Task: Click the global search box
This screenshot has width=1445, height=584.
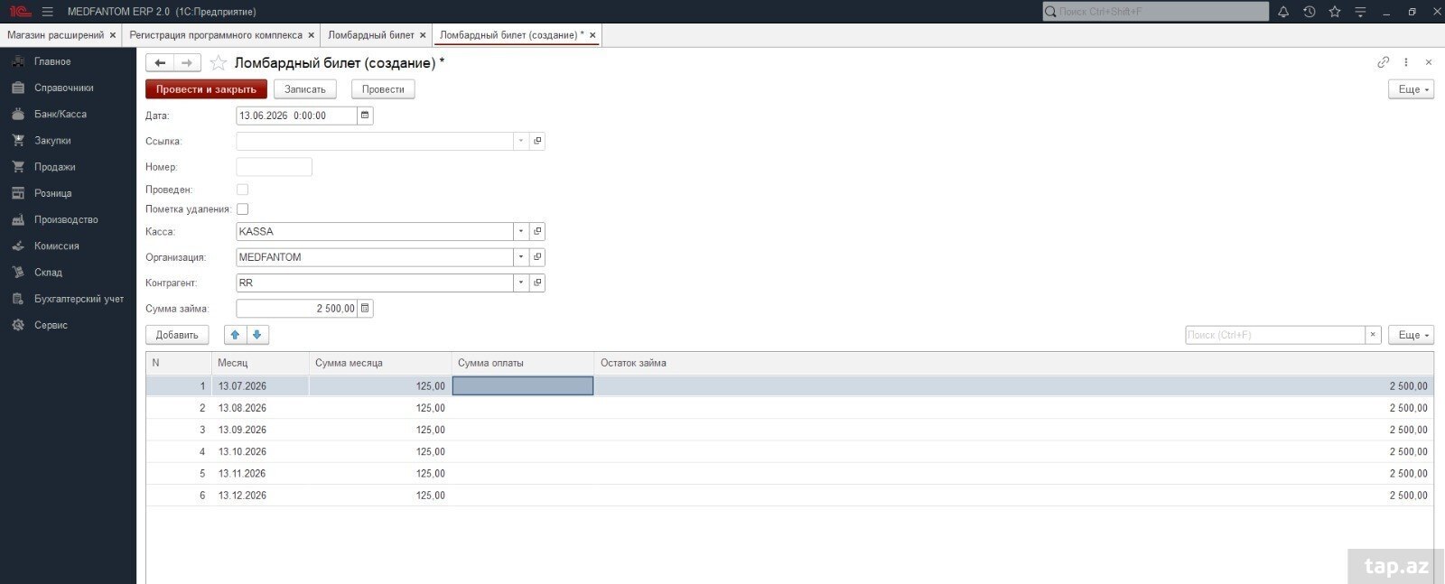Action: pos(1155,12)
